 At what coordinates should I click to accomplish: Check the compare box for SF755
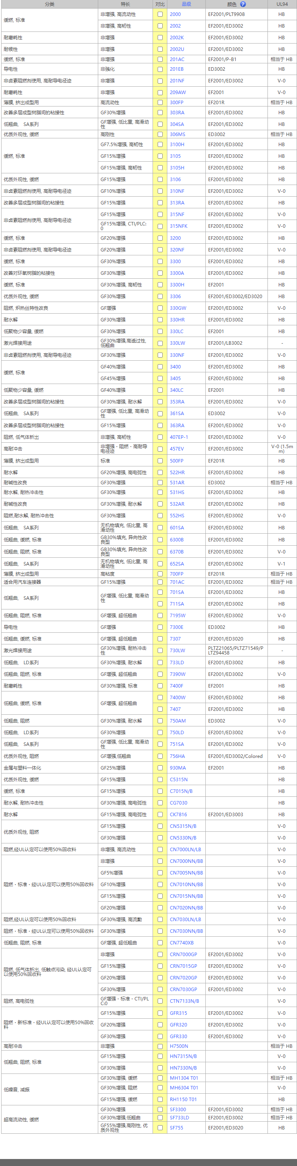pos(160,1128)
